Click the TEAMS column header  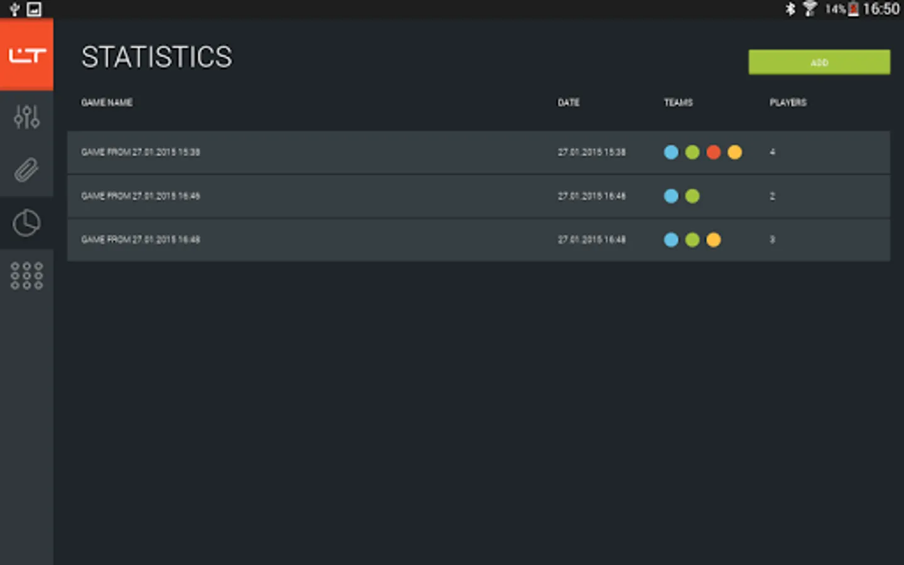[x=678, y=102]
